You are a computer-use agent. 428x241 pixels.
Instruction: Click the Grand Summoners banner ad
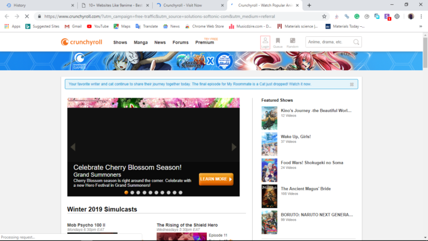211,61
